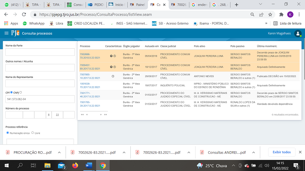Expand options for PROCURAÇÃO RO pdf download
Screen dimensions: 305x171
tap(59, 152)
